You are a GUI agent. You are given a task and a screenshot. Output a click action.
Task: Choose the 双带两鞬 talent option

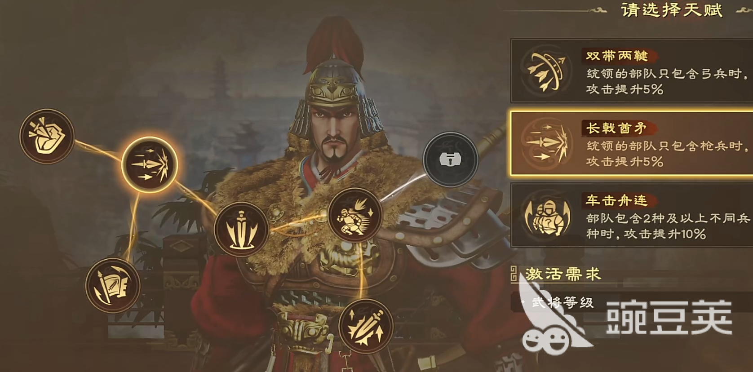(x=632, y=71)
